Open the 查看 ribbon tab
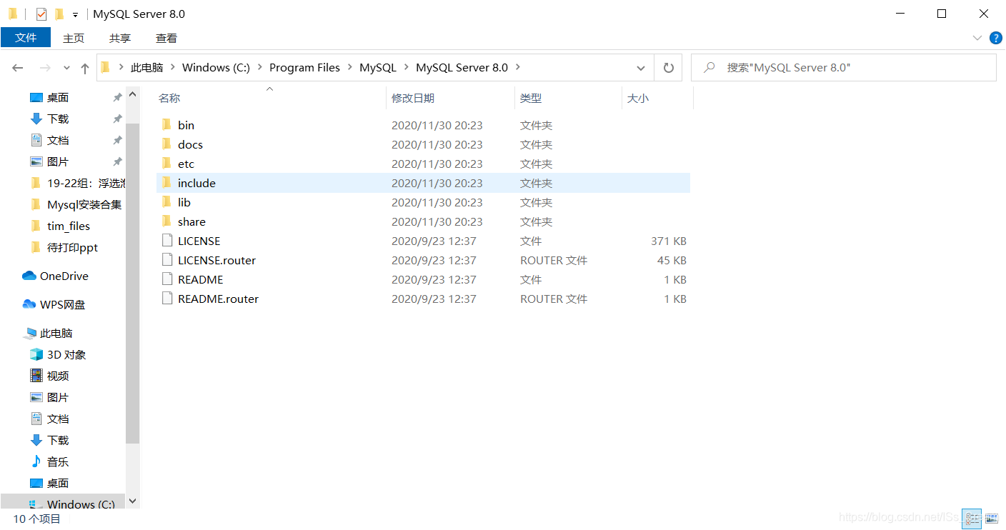This screenshot has height=530, width=1006. [166, 38]
